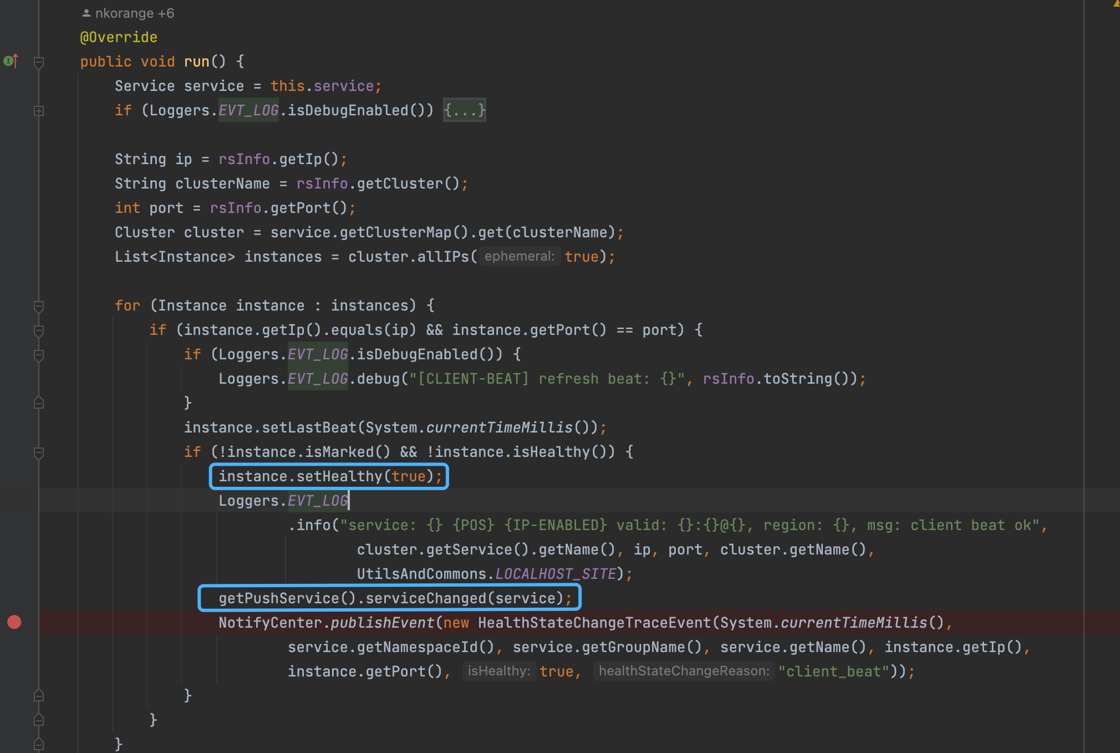1120x753 pixels.
Task: Click setLastBeat method call
Action: tap(309, 428)
